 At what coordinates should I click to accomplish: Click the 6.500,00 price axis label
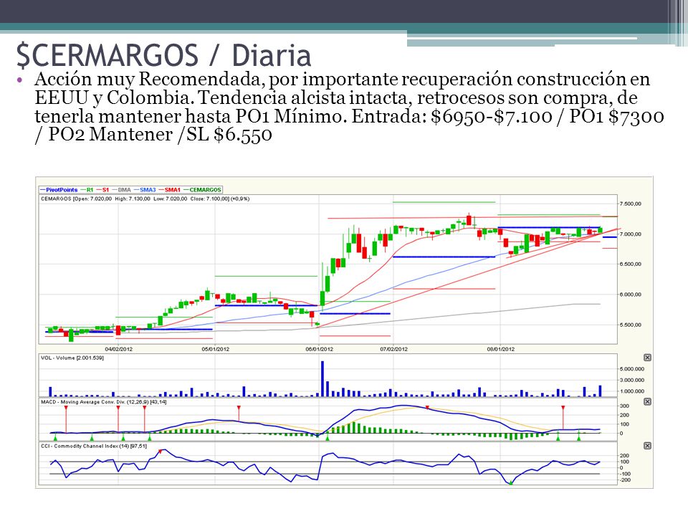(631, 264)
